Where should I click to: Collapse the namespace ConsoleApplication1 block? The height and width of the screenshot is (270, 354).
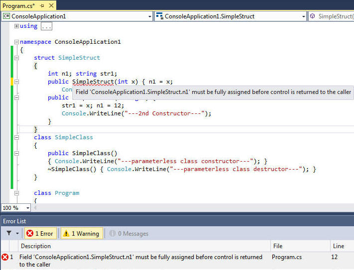coord(16,42)
